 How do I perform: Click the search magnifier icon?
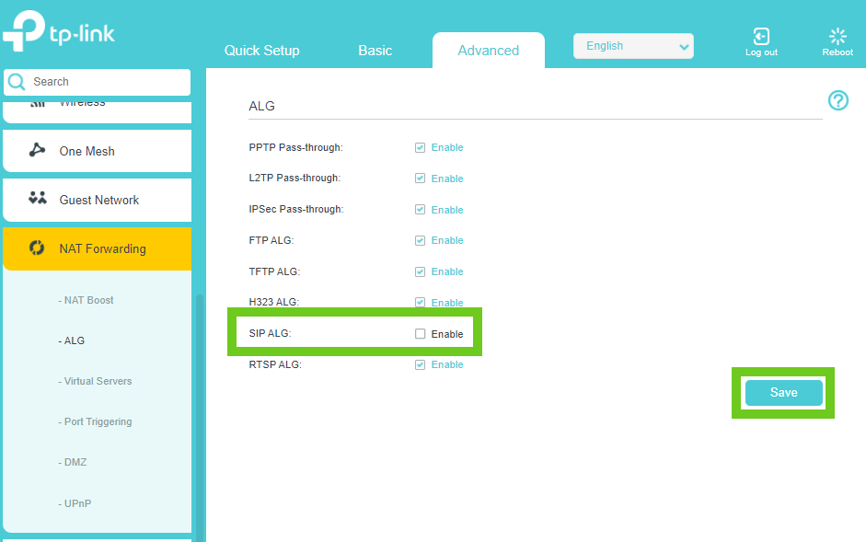click(x=17, y=82)
